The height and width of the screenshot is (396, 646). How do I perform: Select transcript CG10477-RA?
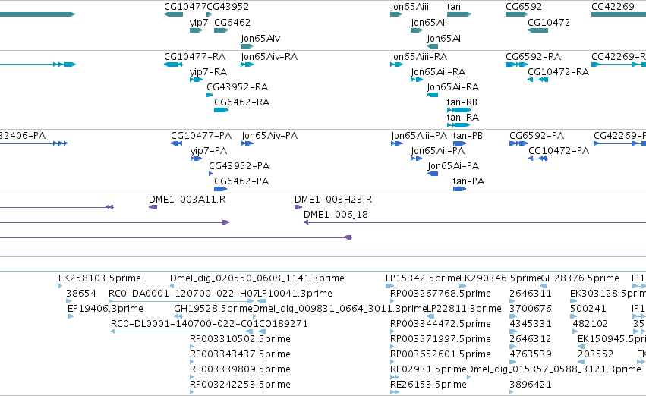[x=194, y=57]
